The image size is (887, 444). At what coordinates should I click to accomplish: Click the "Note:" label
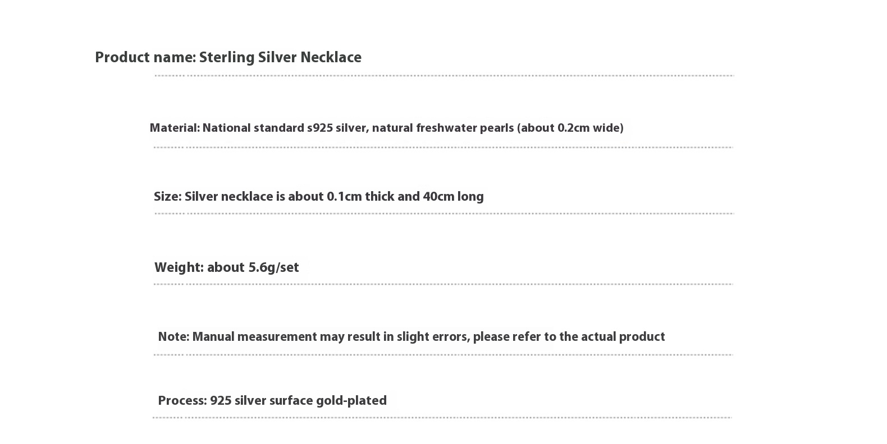(x=173, y=337)
